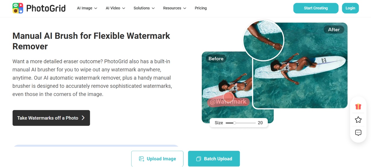This screenshot has height=167, width=371.
Task: Click the arrow icon on Take Watermarks button
Action: click(83, 118)
